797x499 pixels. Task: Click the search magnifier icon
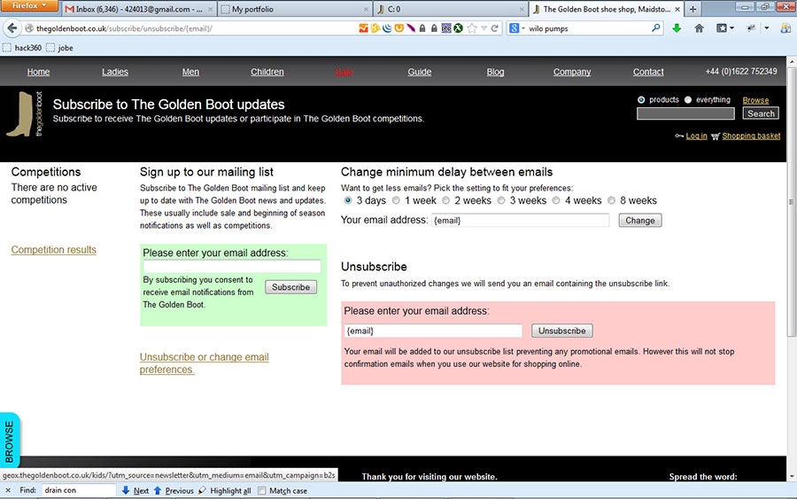pyautogui.click(x=655, y=28)
